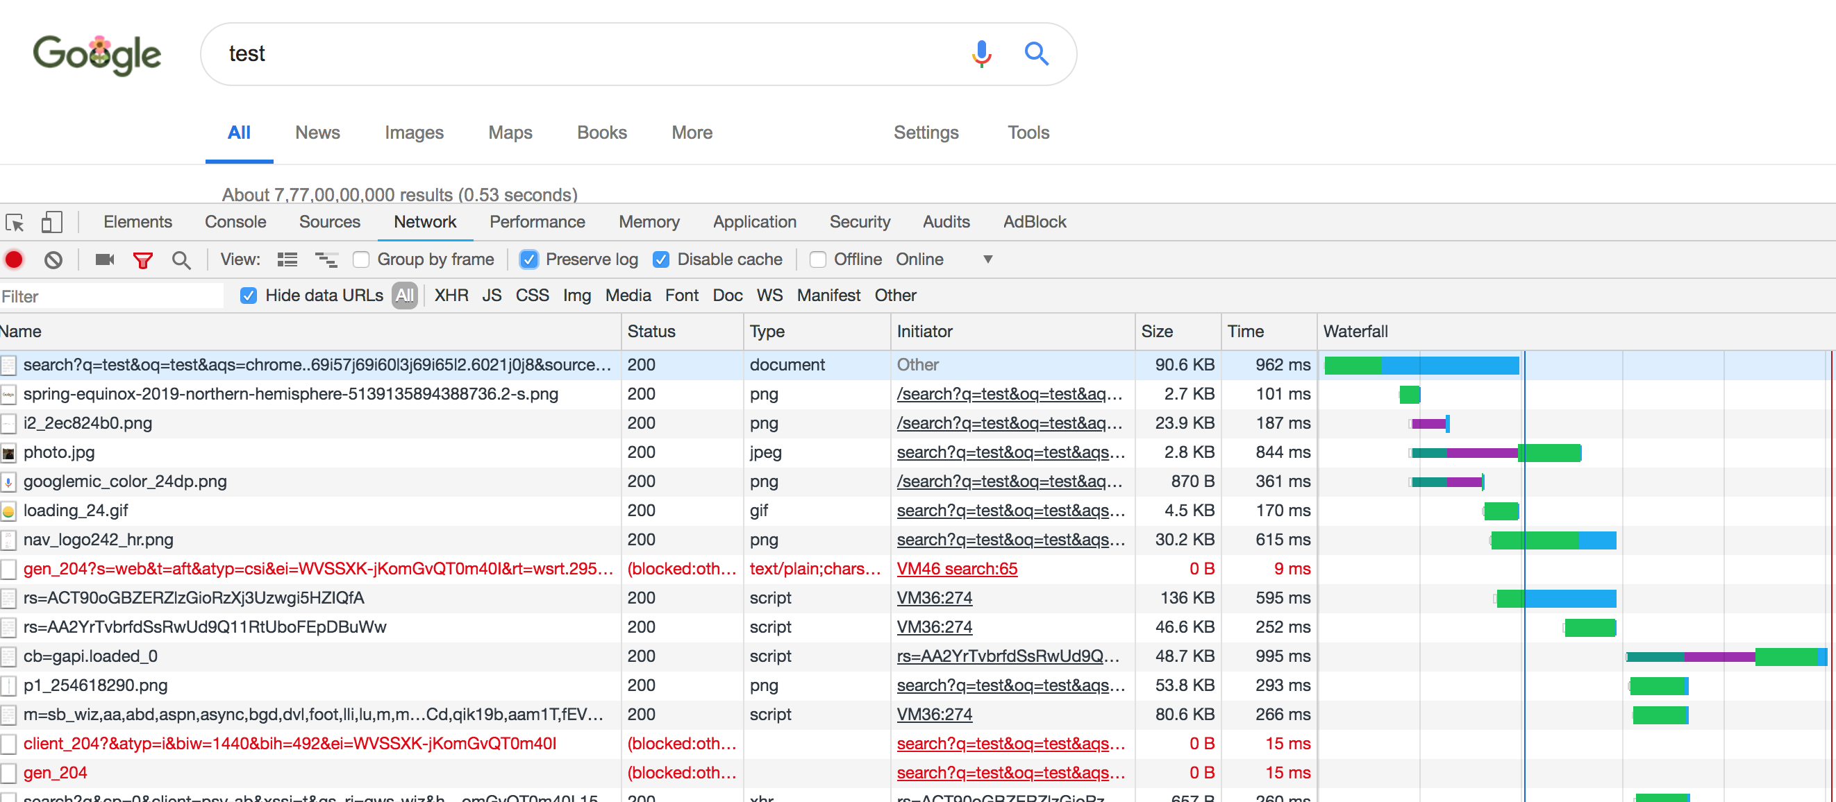
Task: Click the stop/clear network log icon
Action: coord(54,259)
